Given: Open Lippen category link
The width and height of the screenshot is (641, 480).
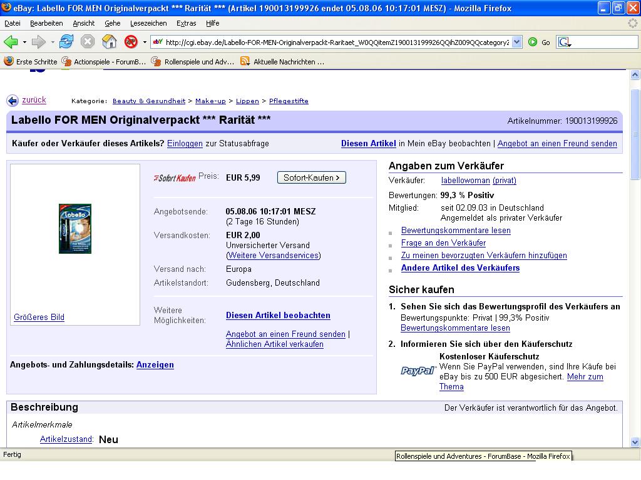Looking at the screenshot, I should (x=247, y=101).
